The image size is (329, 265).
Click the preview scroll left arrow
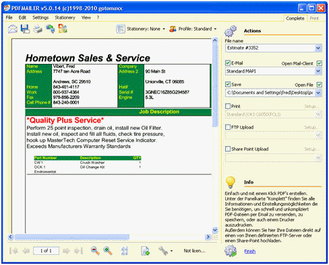point(11,237)
